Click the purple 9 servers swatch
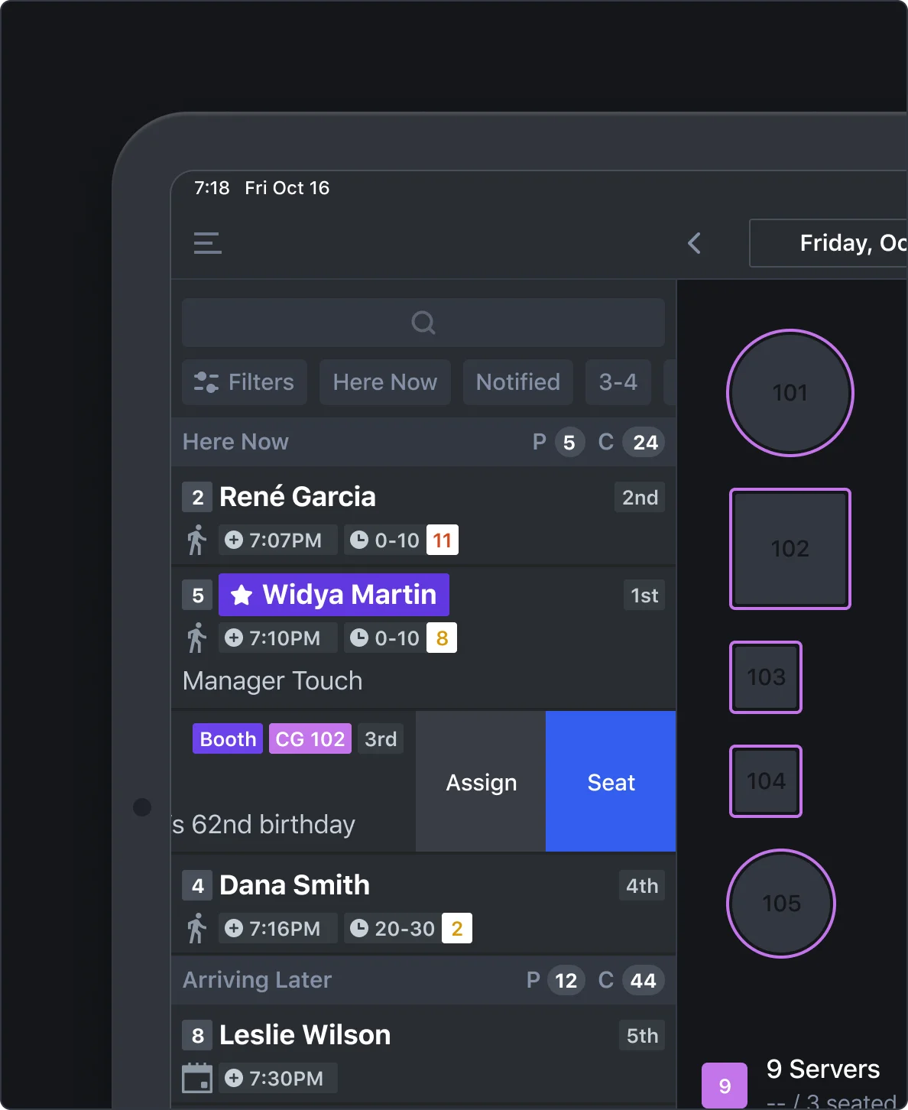The image size is (908, 1110). click(x=725, y=1086)
